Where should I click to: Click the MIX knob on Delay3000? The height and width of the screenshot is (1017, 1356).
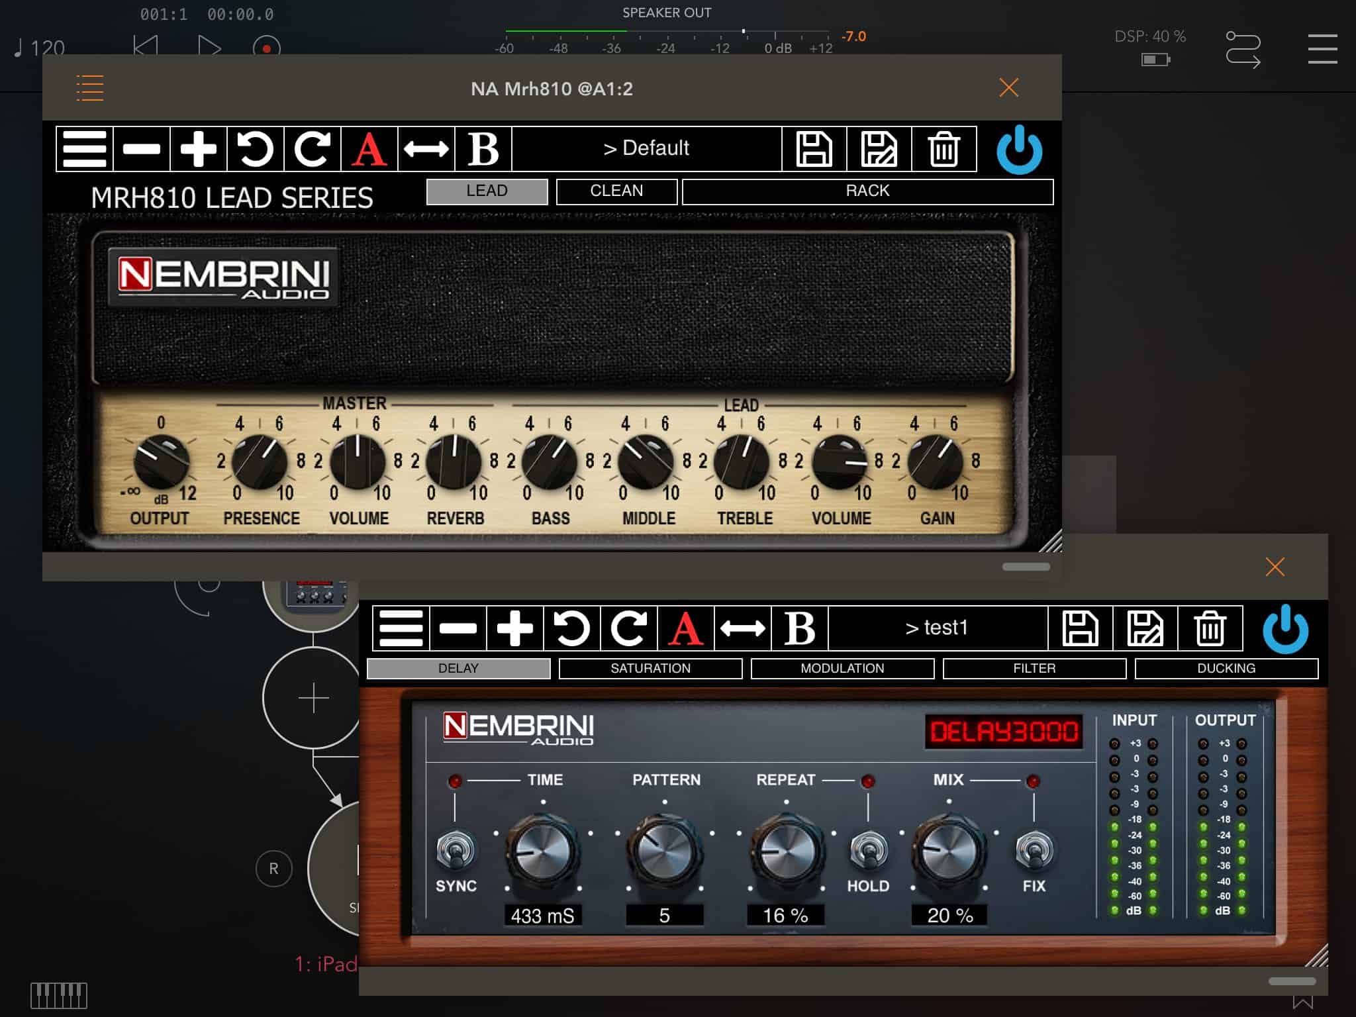949,851
